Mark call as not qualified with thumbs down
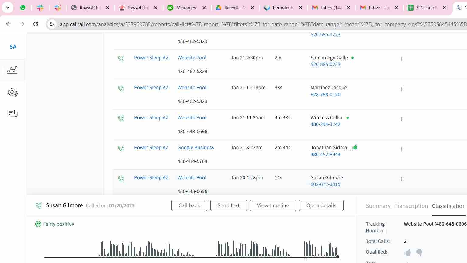The width and height of the screenshot is (467, 263). point(419,252)
